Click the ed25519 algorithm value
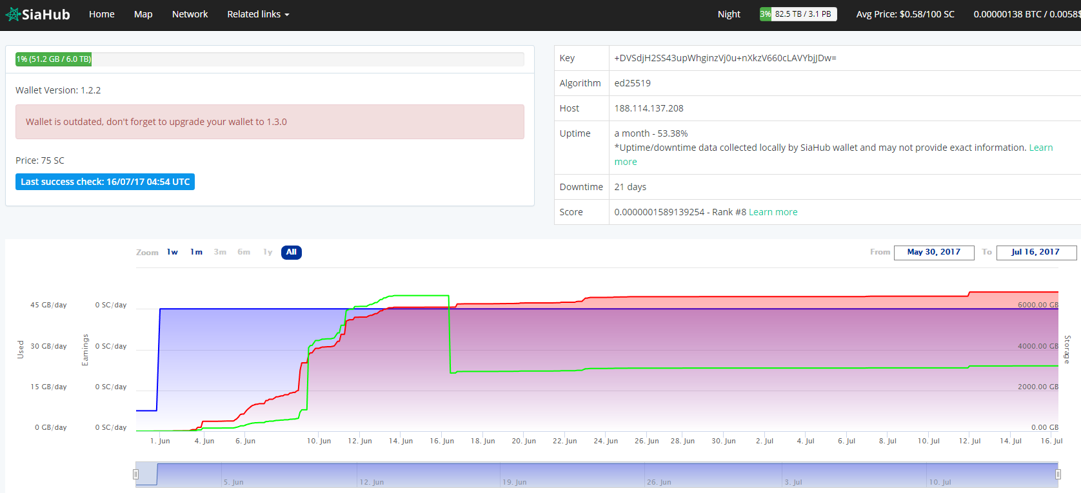1081x493 pixels. click(x=632, y=83)
